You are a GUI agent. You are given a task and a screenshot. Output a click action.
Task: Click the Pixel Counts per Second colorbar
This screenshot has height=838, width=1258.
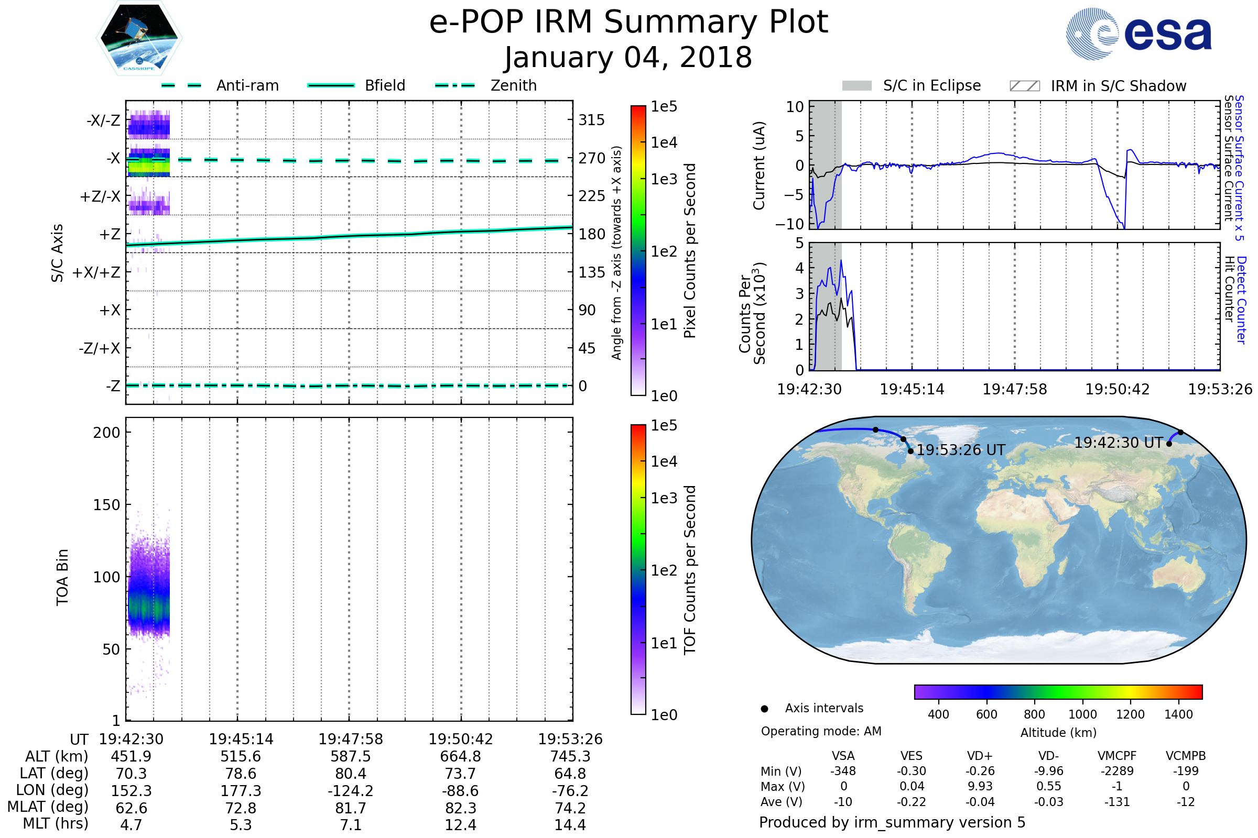[638, 250]
